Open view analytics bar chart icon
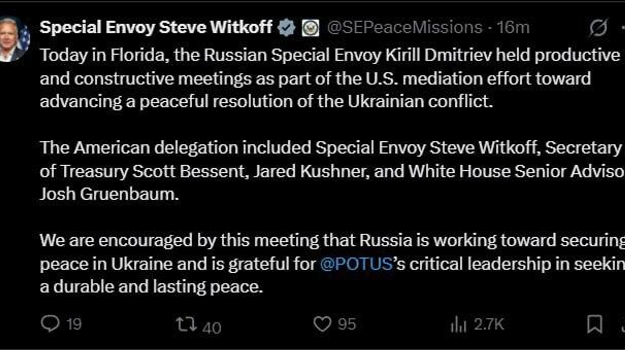This screenshot has width=625, height=350. [458, 325]
